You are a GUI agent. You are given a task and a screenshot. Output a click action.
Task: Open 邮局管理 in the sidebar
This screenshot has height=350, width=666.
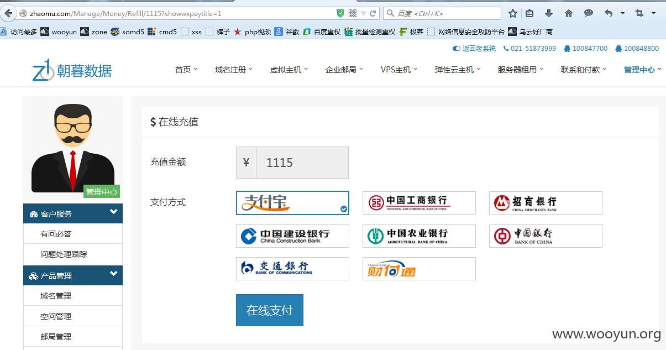click(73, 337)
